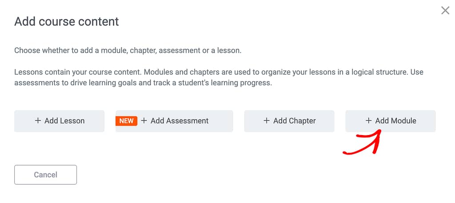The height and width of the screenshot is (203, 455).
Task: Click the "Add course content" heading
Action: coord(67,21)
